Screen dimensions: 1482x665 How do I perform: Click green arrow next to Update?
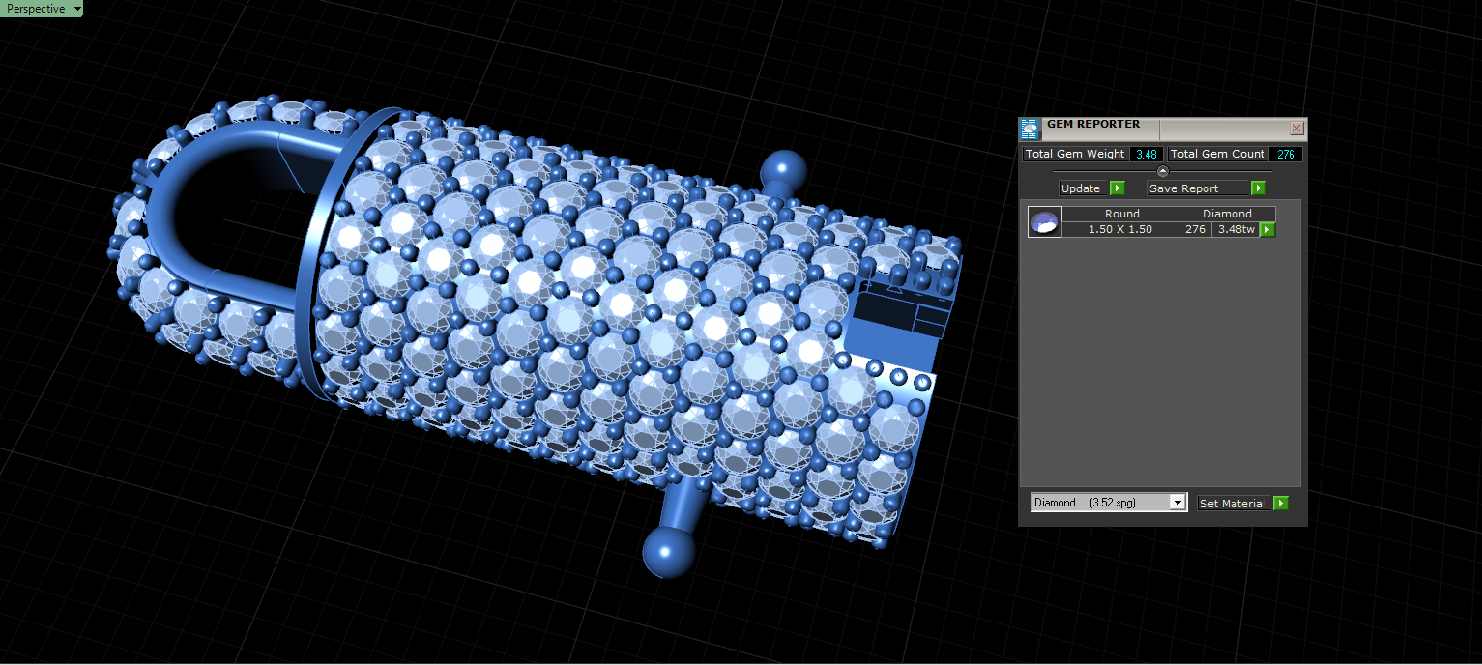click(x=1117, y=188)
